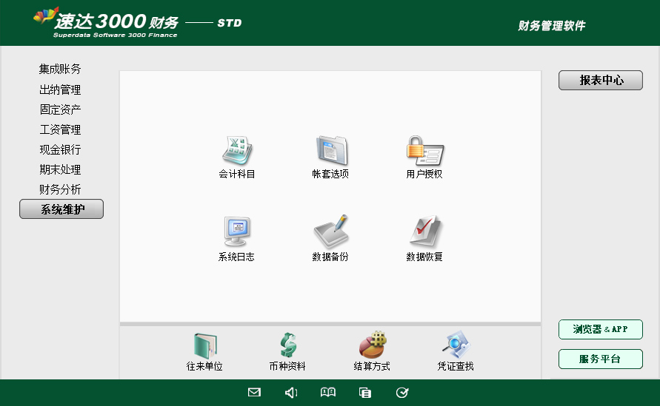Launch the 数据恢复 data restore icon
660x406 pixels.
[425, 231]
